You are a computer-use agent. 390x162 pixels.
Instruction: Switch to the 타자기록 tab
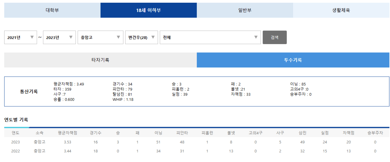pyautogui.click(x=101, y=60)
